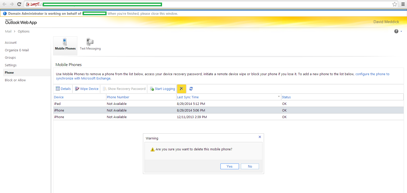Refresh the device list with the refresh icon
This screenshot has width=407, height=193.
(x=191, y=89)
